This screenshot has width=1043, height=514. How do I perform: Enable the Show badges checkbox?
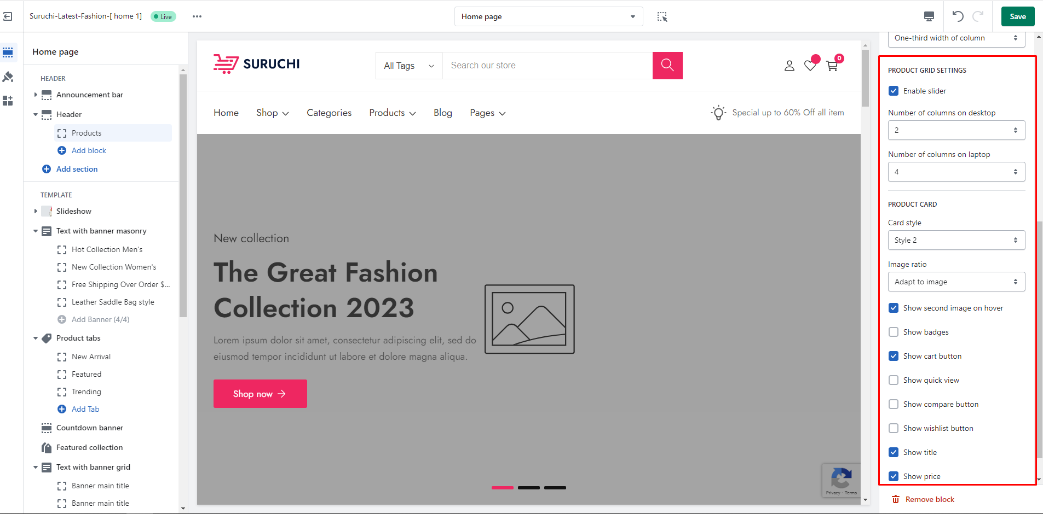point(894,332)
